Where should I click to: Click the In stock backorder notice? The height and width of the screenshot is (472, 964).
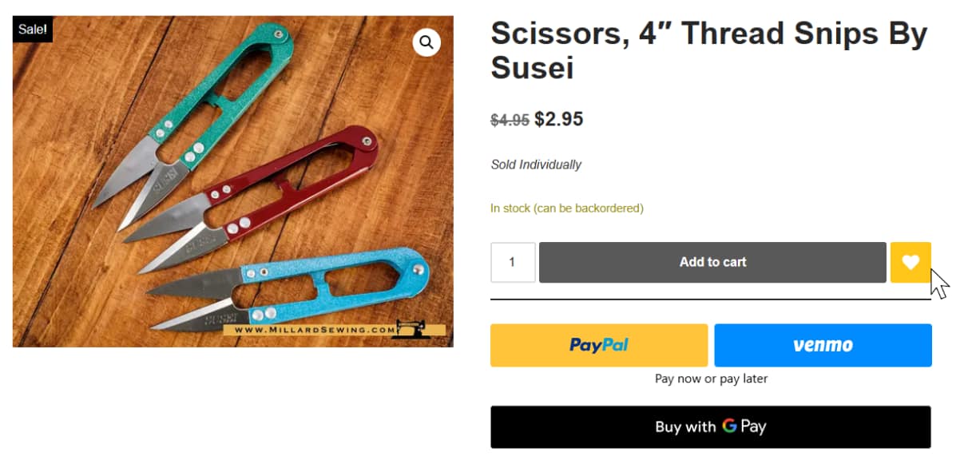pyautogui.click(x=566, y=208)
